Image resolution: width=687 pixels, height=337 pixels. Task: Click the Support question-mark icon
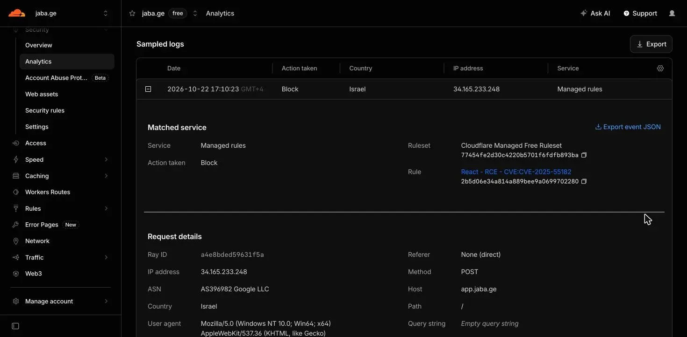click(626, 14)
